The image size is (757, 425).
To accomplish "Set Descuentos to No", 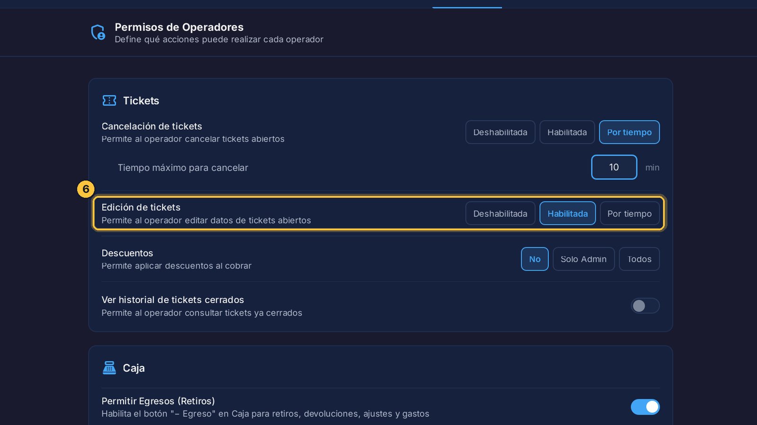I will click(535, 259).
